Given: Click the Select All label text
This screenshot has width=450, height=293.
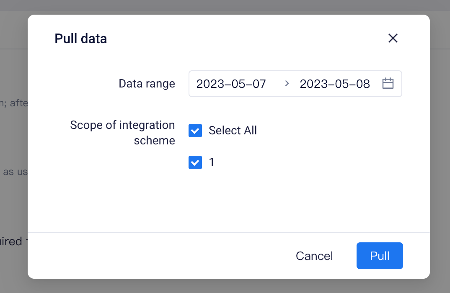Looking at the screenshot, I should click(x=233, y=131).
